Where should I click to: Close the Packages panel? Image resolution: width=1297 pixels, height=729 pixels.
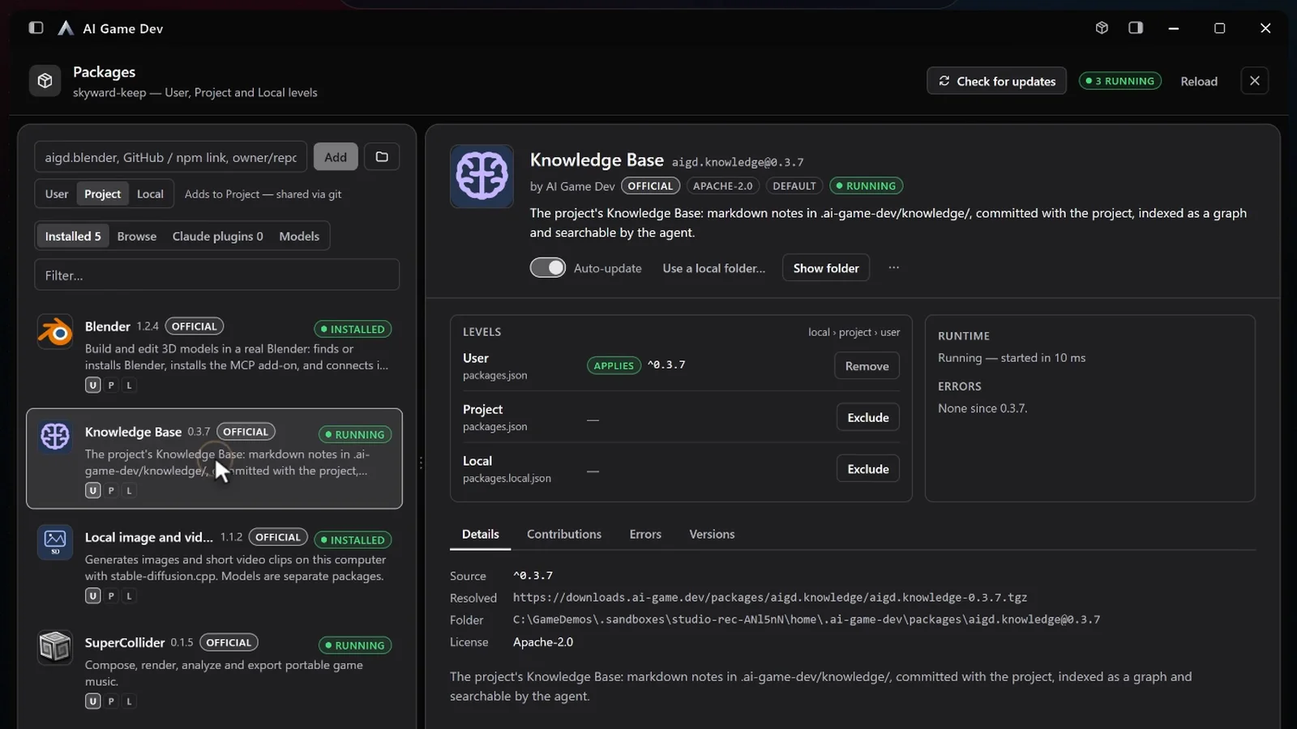point(1255,81)
